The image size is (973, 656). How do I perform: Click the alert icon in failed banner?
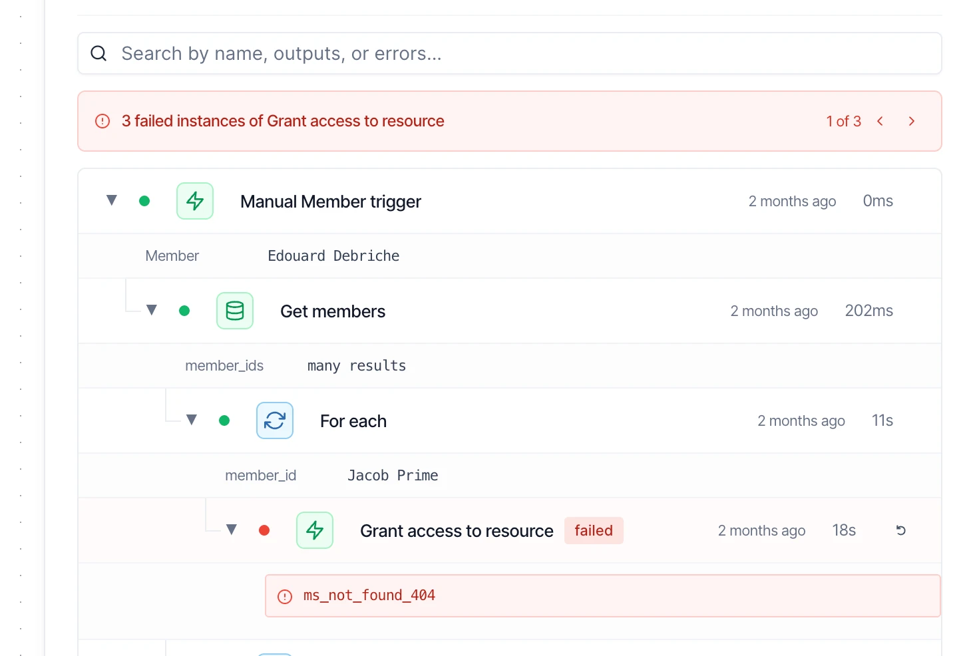(x=102, y=121)
